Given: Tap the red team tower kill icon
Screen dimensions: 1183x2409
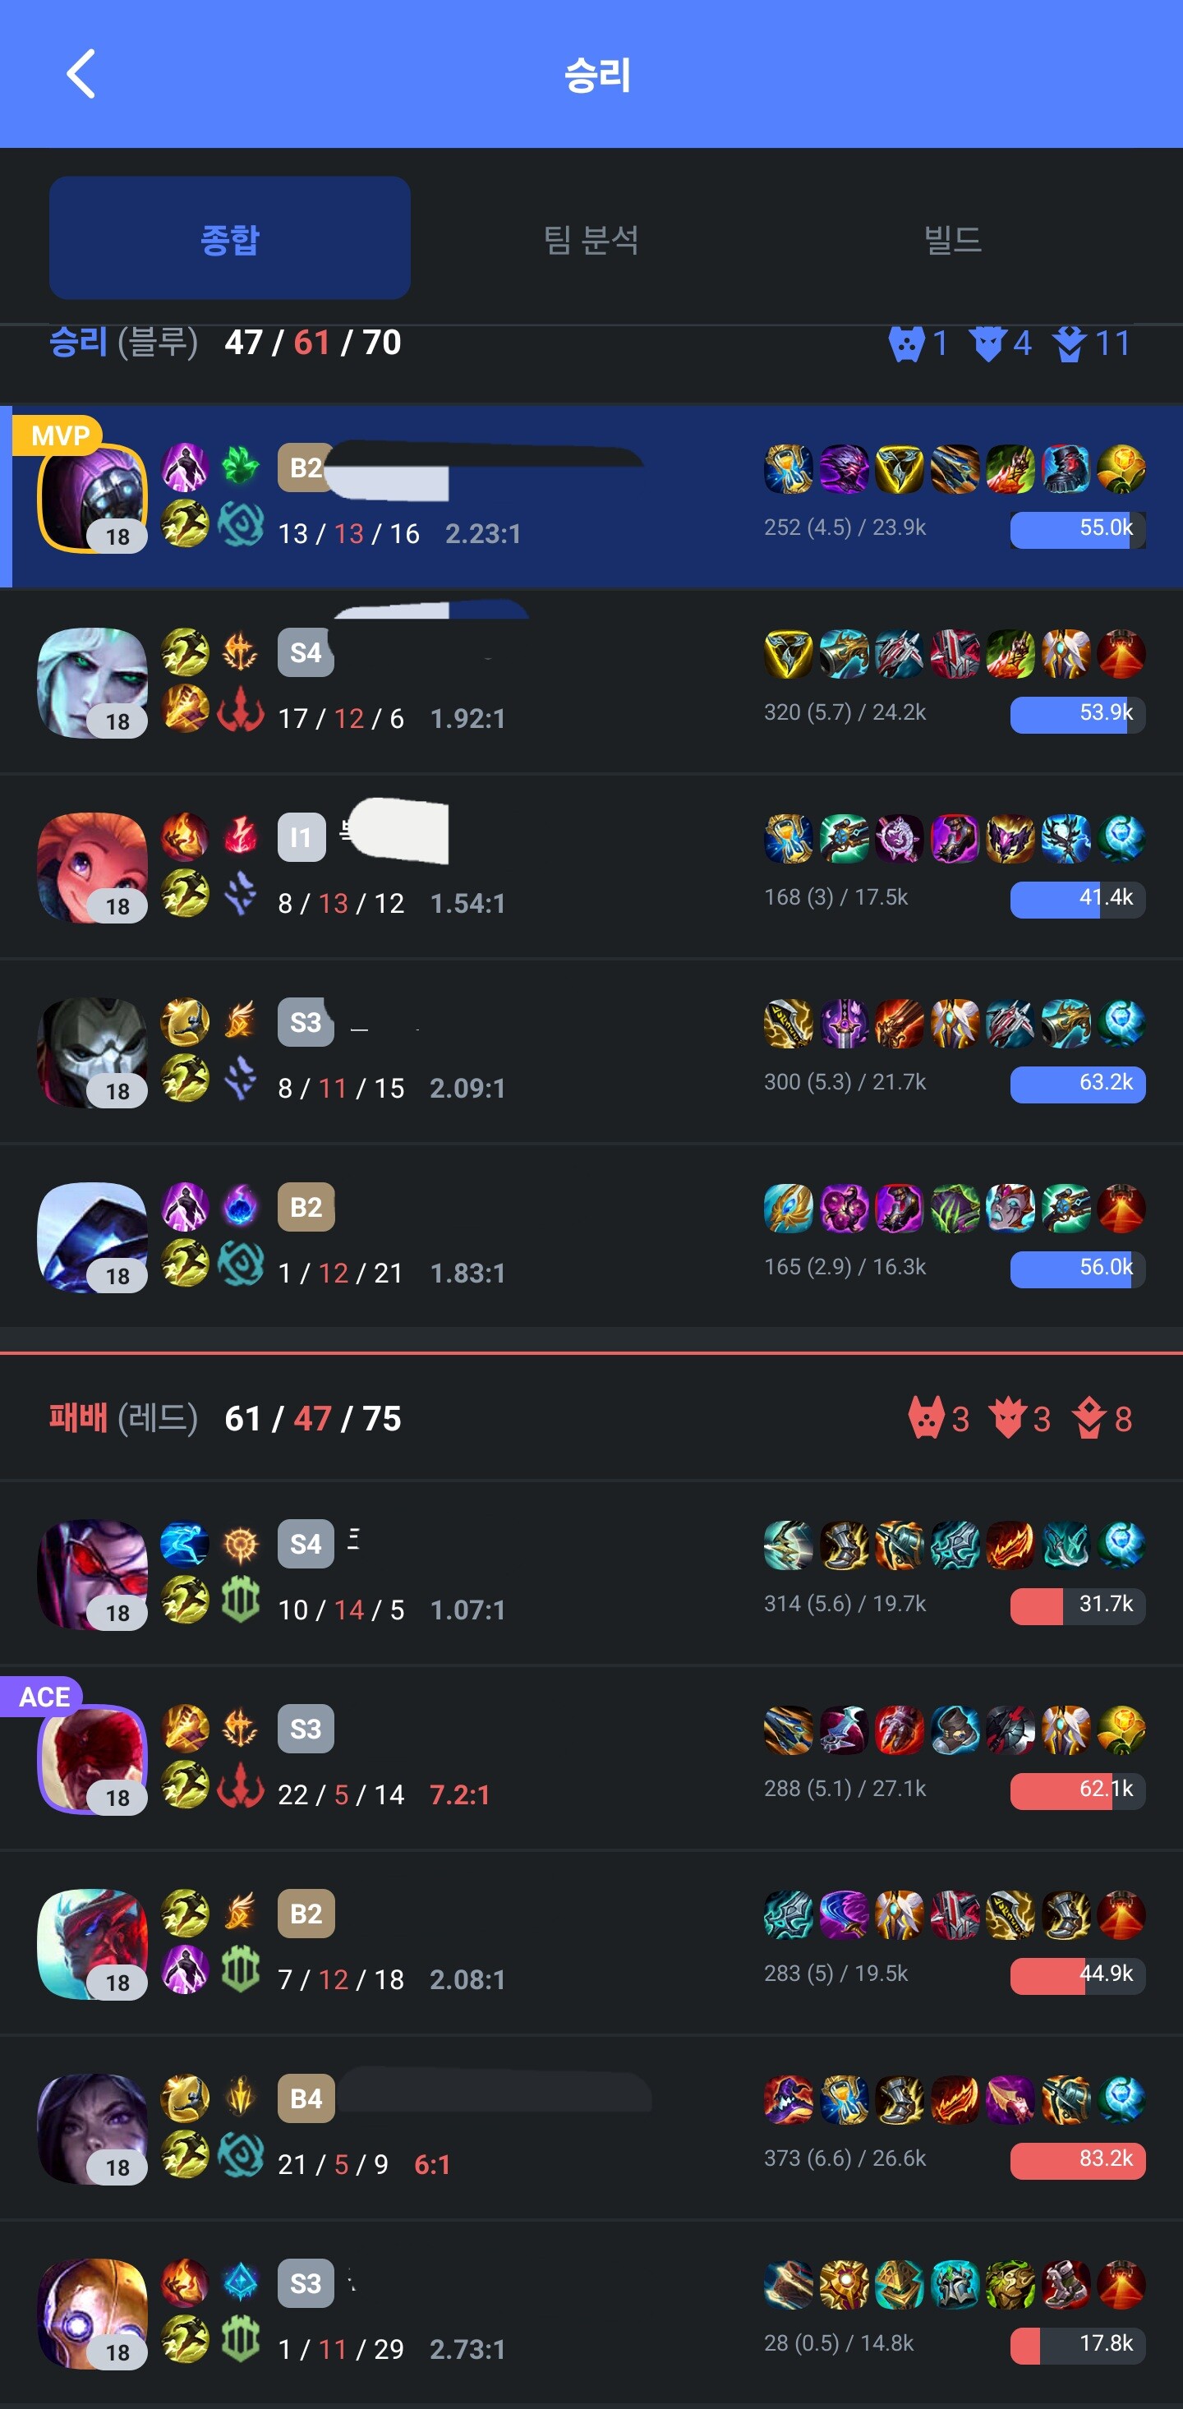Looking at the screenshot, I should (x=1089, y=1420).
